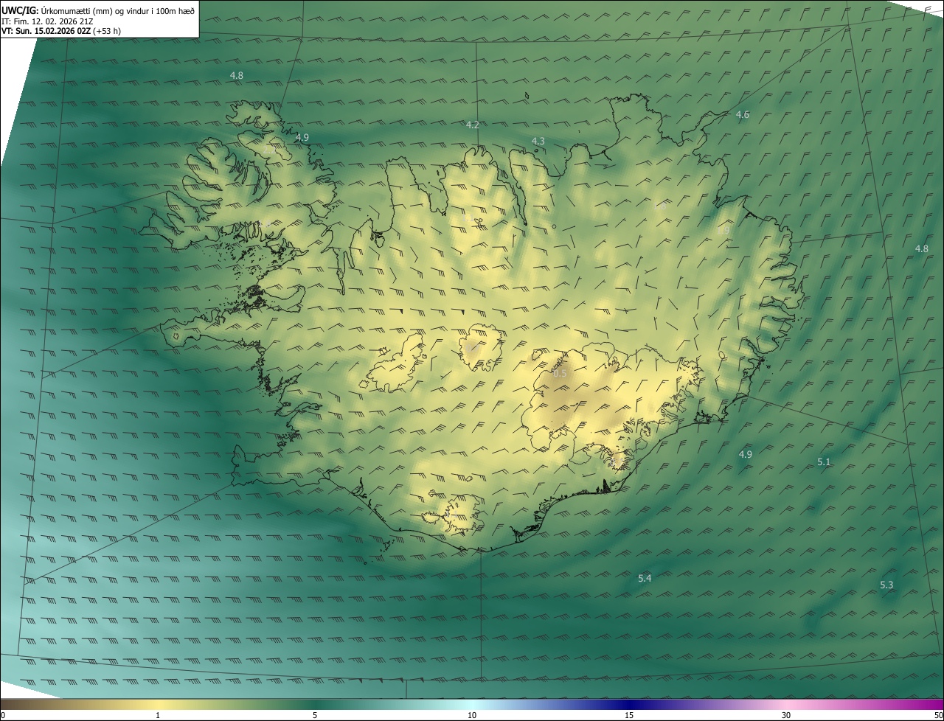Image resolution: width=944 pixels, height=721 pixels.
Task: Click the colour scale tick label "50"
Action: pyautogui.click(x=938, y=715)
